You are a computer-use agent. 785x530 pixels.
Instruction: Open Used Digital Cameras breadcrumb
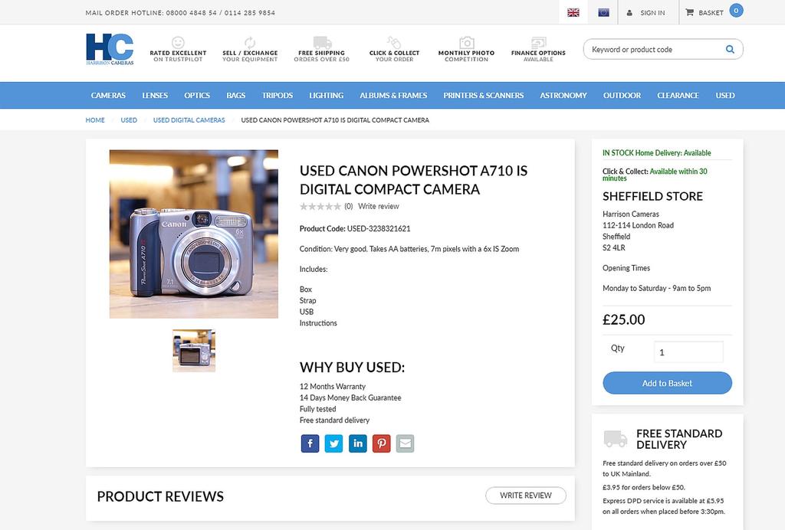(x=189, y=120)
